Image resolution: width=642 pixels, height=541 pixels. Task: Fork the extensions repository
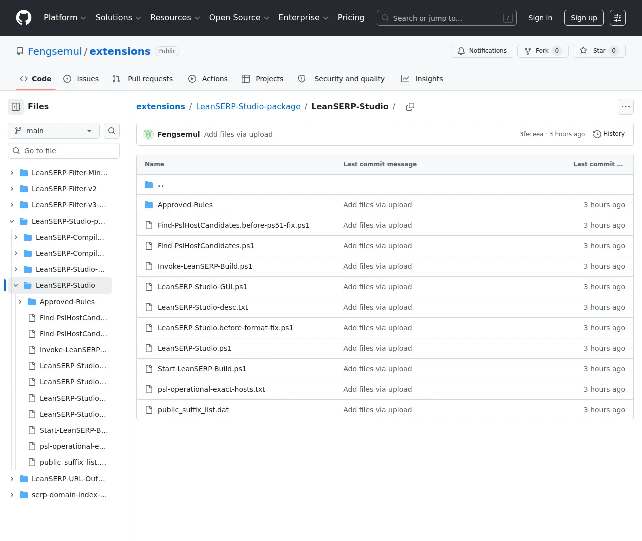coord(543,51)
